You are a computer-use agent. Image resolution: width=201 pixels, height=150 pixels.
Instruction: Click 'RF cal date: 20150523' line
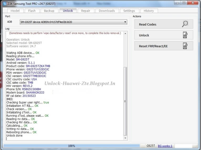pyautogui.click(x=21, y=96)
